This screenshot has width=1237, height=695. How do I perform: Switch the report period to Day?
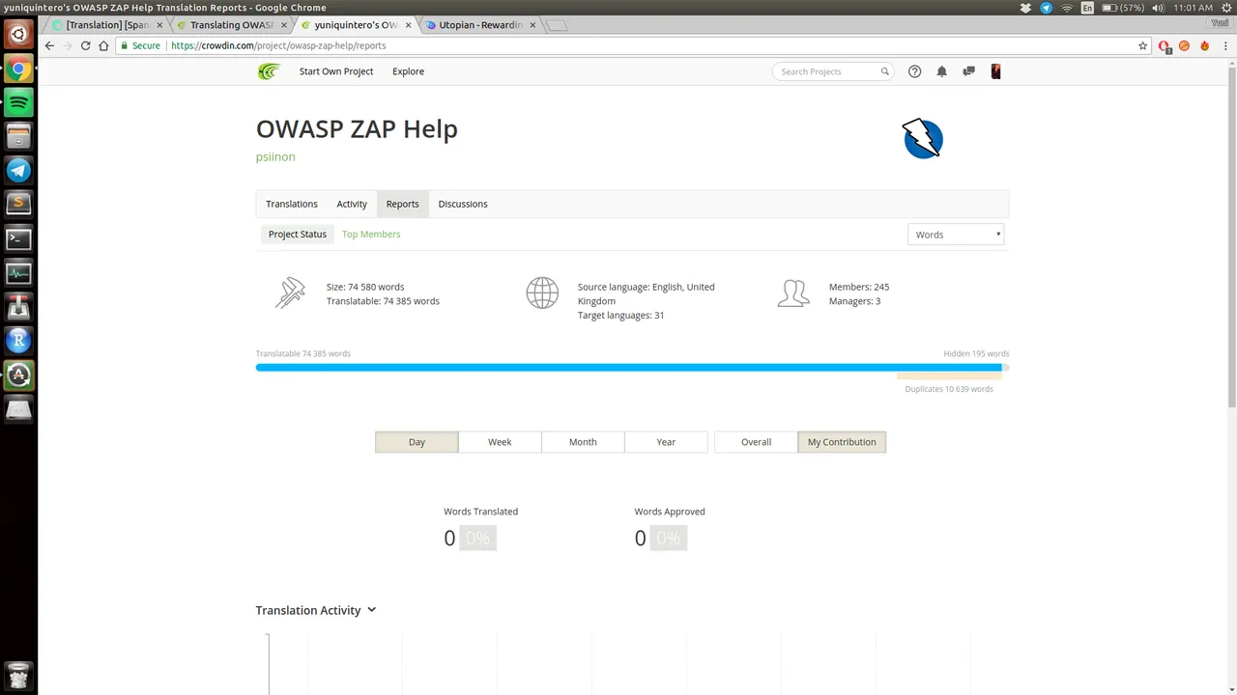pyautogui.click(x=417, y=442)
